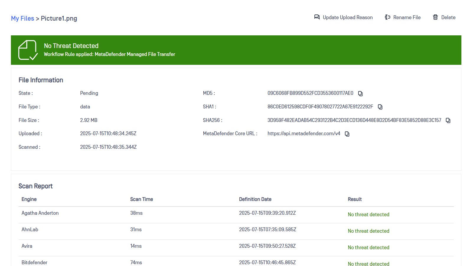Select the SHA1 value 86C0ED612598CDF0F49078027722A67E9122292F

[320, 107]
